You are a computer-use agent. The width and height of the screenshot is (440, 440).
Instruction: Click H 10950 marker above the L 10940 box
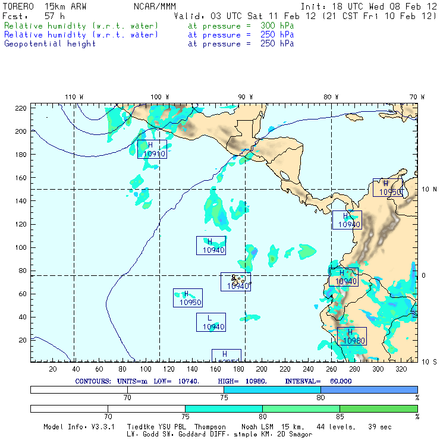click(x=187, y=298)
